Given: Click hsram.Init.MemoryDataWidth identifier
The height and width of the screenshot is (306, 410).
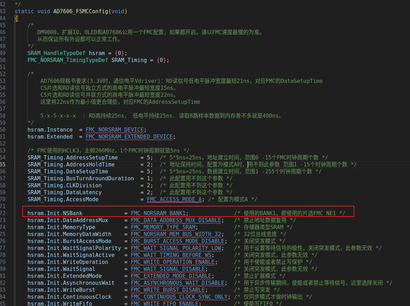Looking at the screenshot, I should 69,234.
